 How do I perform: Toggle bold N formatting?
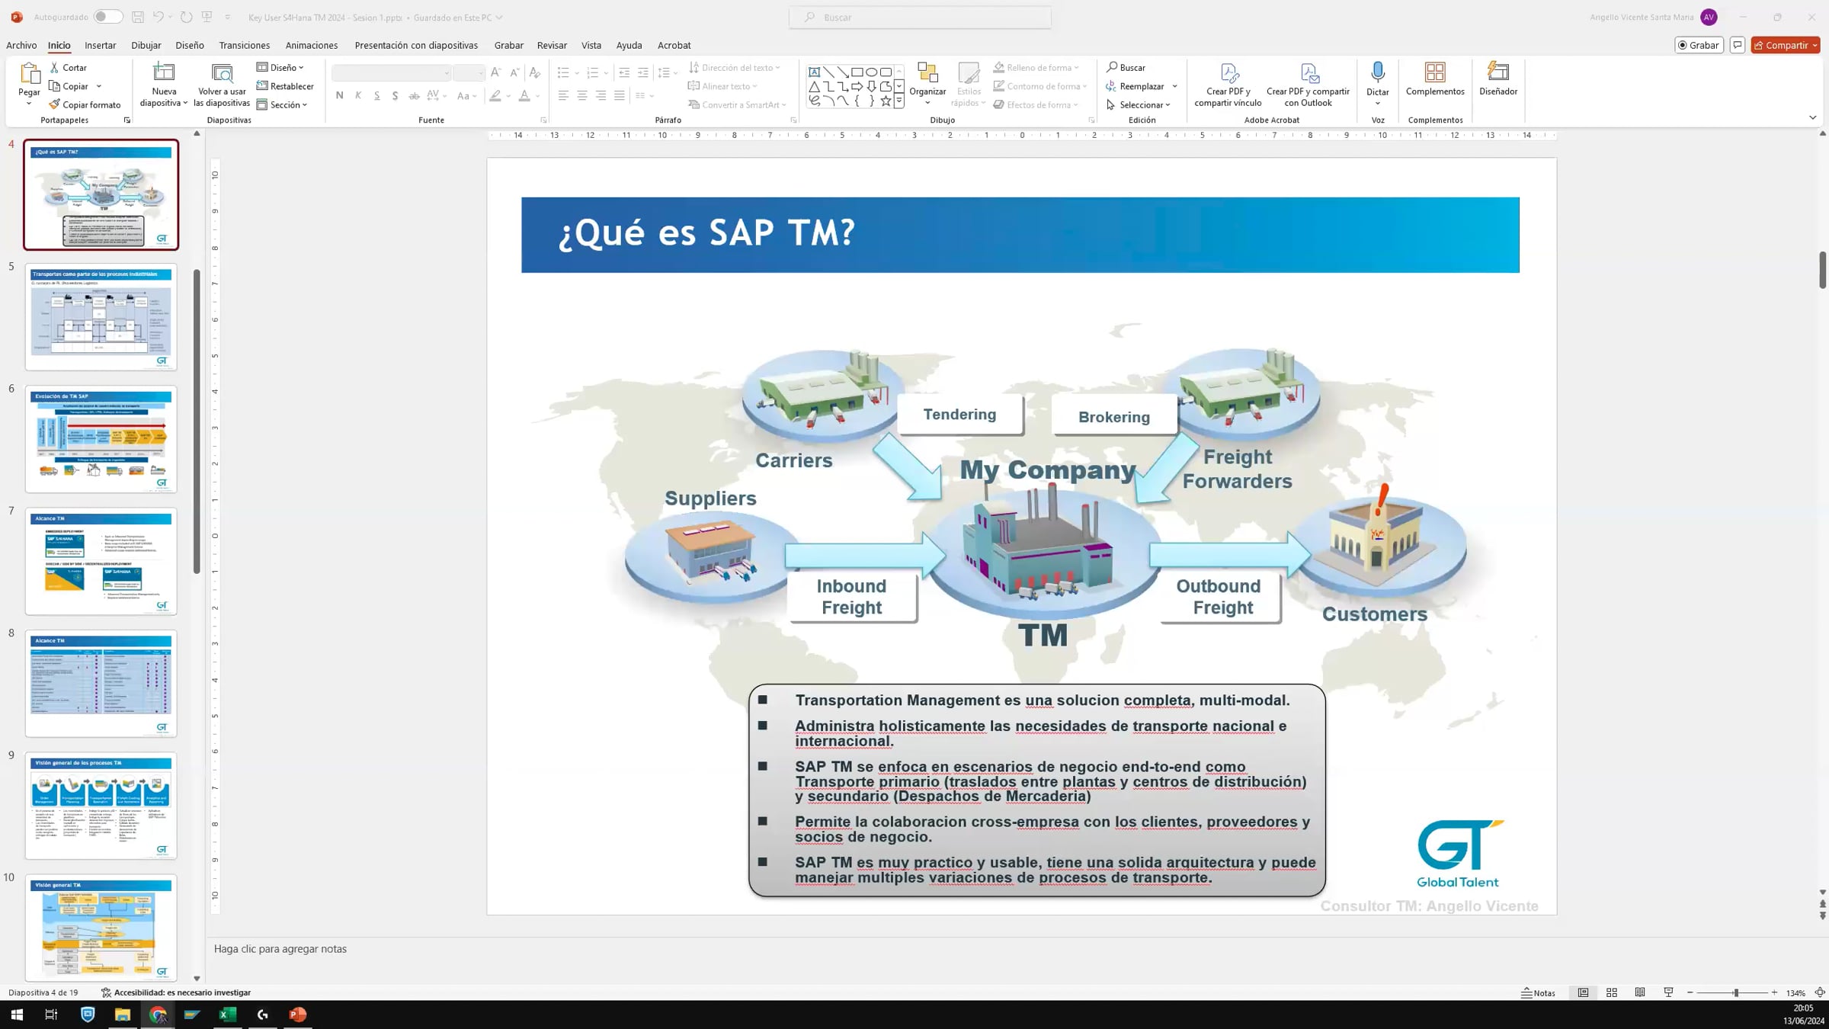pyautogui.click(x=340, y=95)
